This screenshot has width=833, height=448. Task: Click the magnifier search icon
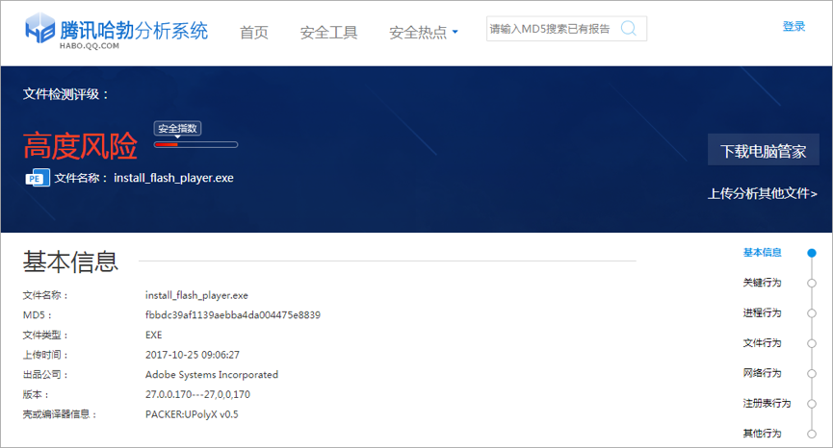tap(629, 28)
